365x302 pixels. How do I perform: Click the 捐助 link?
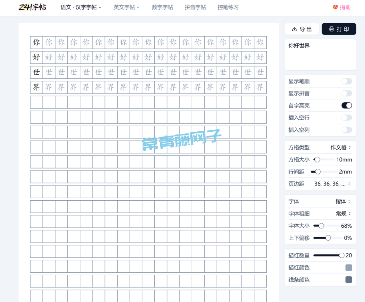click(x=345, y=7)
